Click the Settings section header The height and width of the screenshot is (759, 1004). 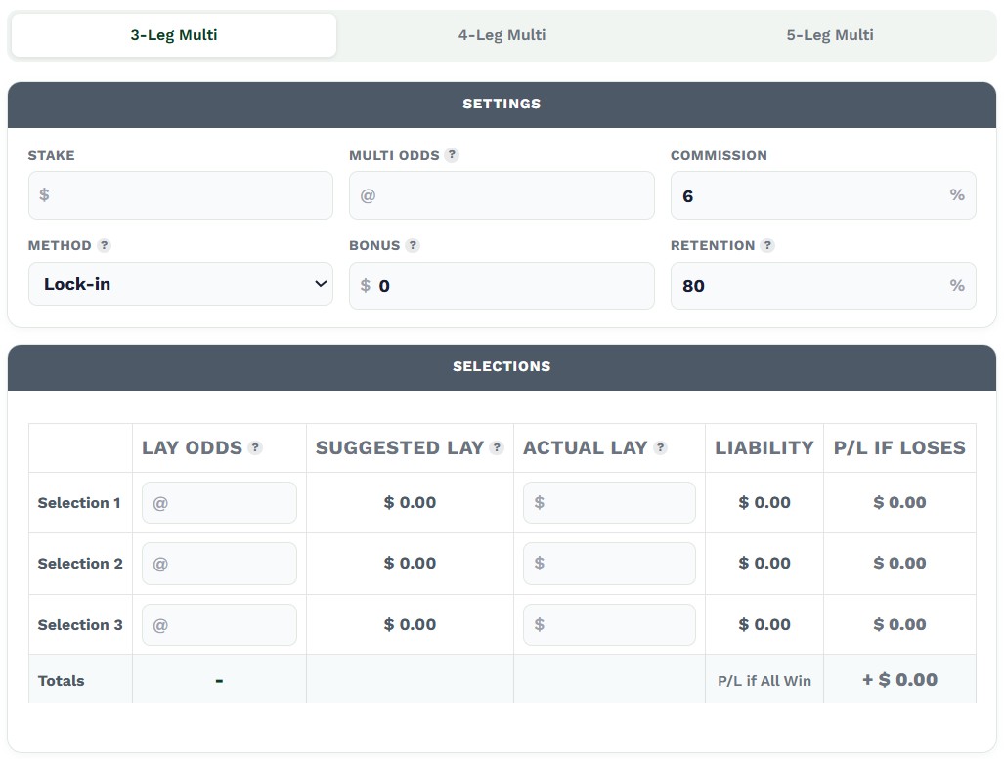502,105
